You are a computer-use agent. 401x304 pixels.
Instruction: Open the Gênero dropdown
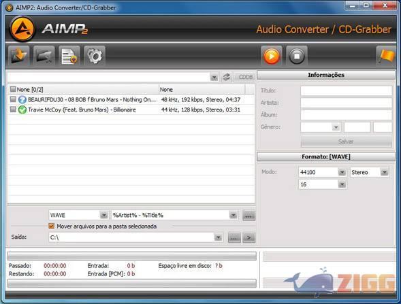coord(336,127)
